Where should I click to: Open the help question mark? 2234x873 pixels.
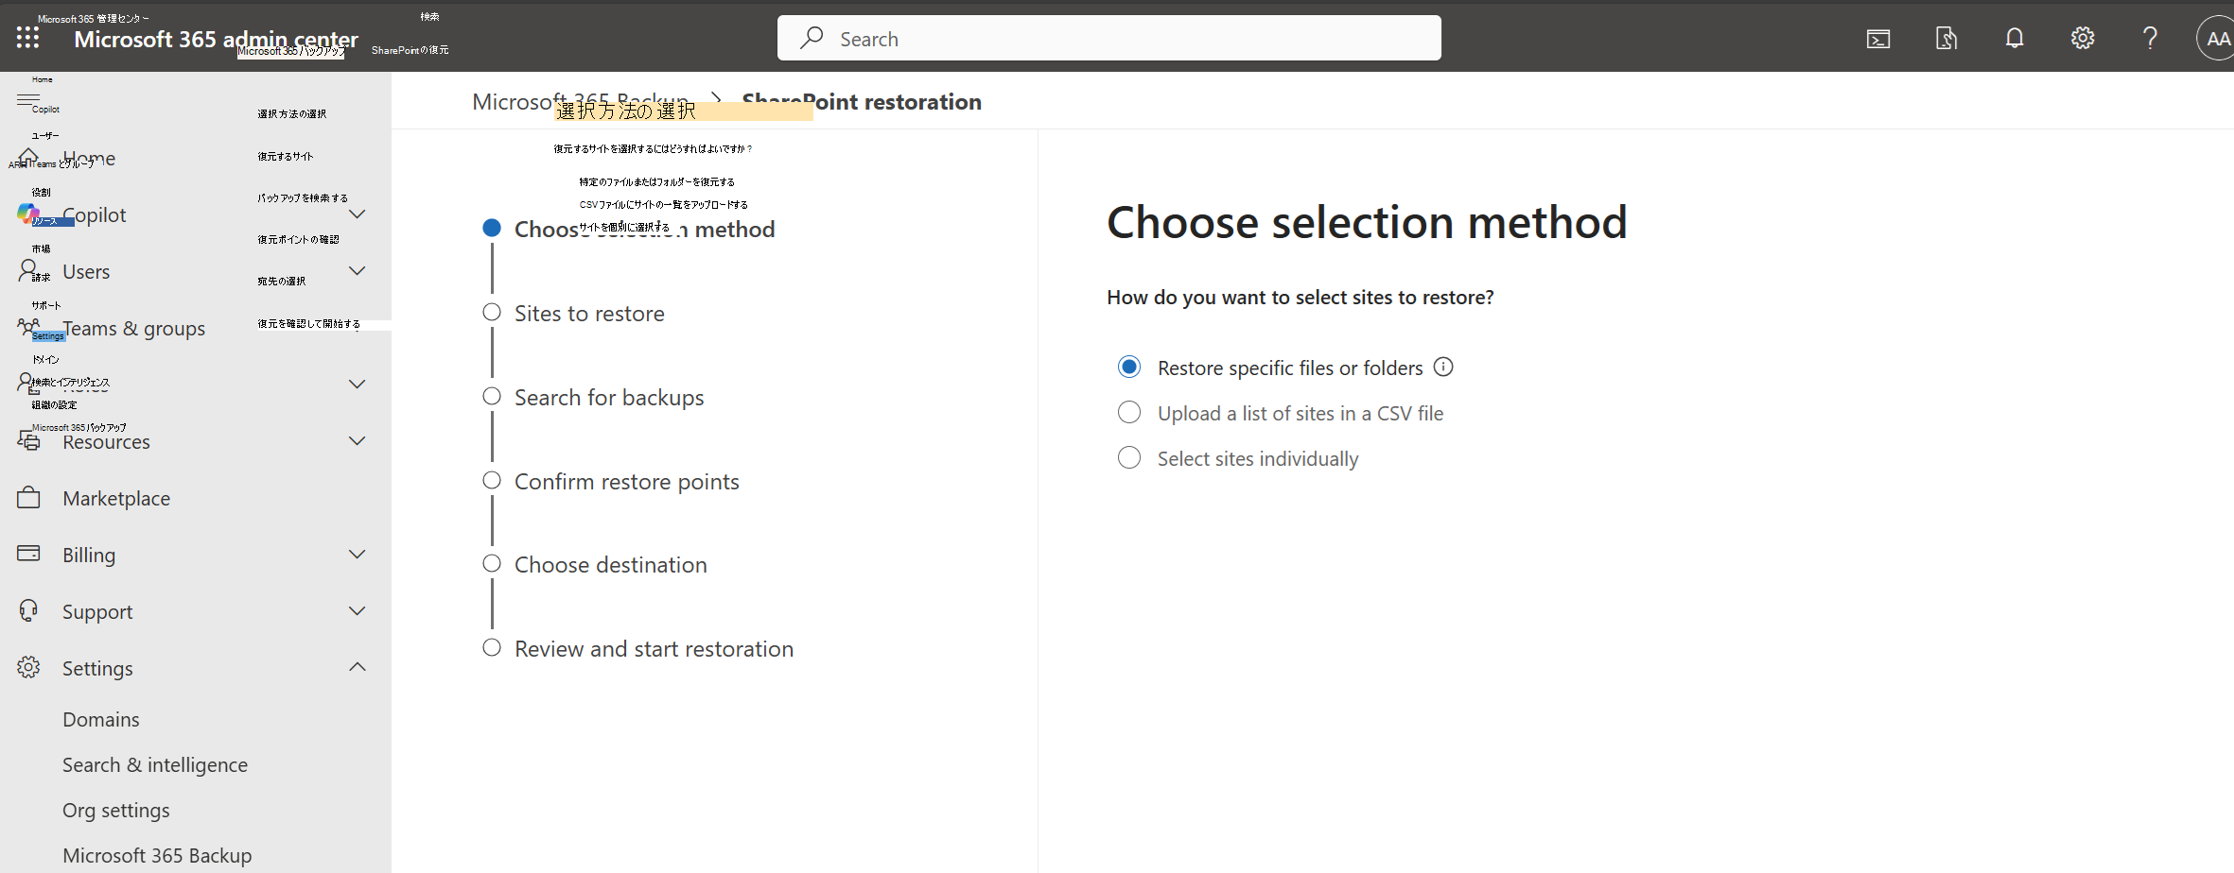(2150, 39)
